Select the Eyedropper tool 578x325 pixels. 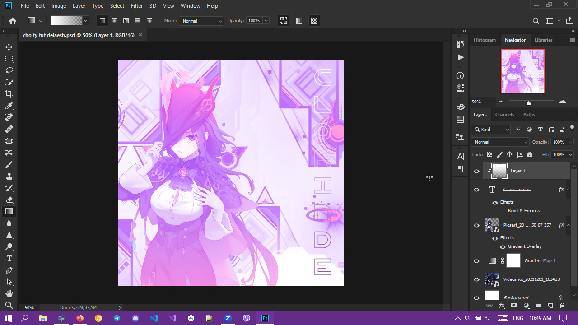9,106
